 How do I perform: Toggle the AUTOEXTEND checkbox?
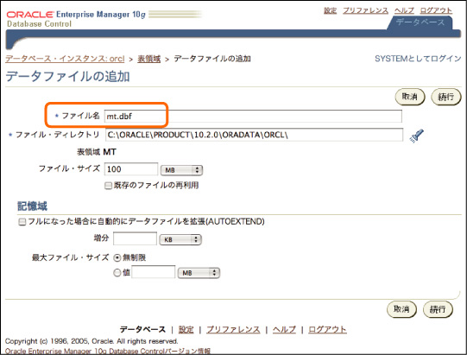pyautogui.click(x=22, y=222)
